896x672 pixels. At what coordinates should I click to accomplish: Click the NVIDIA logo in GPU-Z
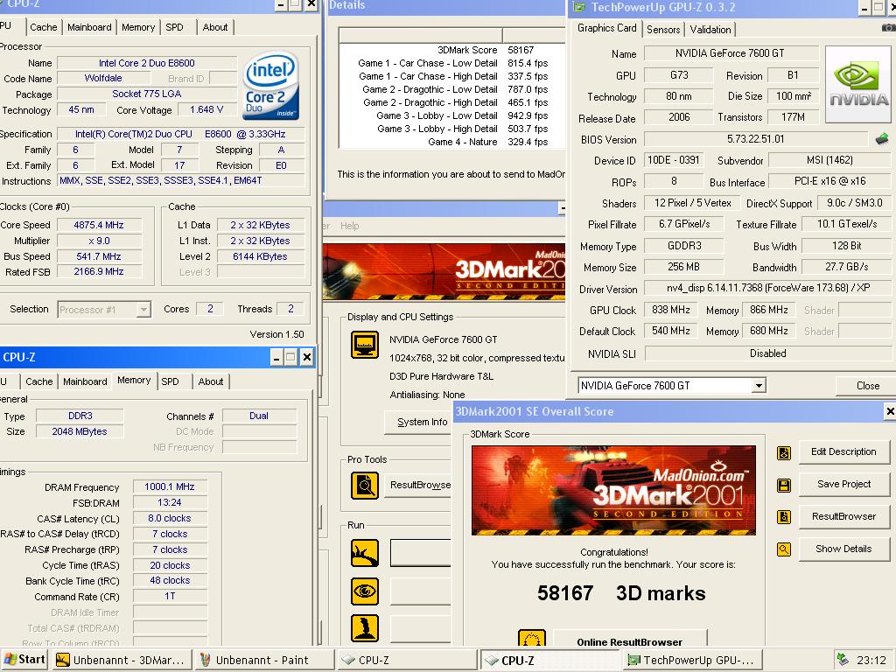(x=858, y=85)
